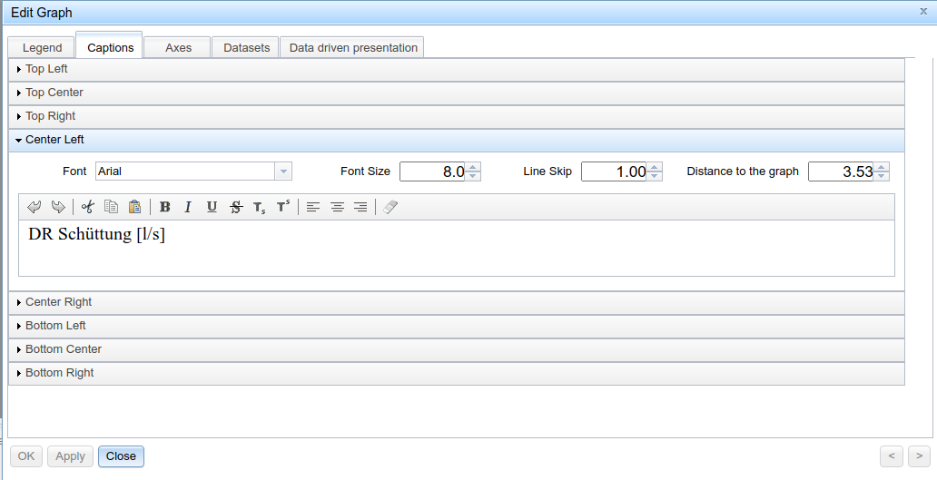
Task: Apply superscript formatting
Action: click(282, 207)
